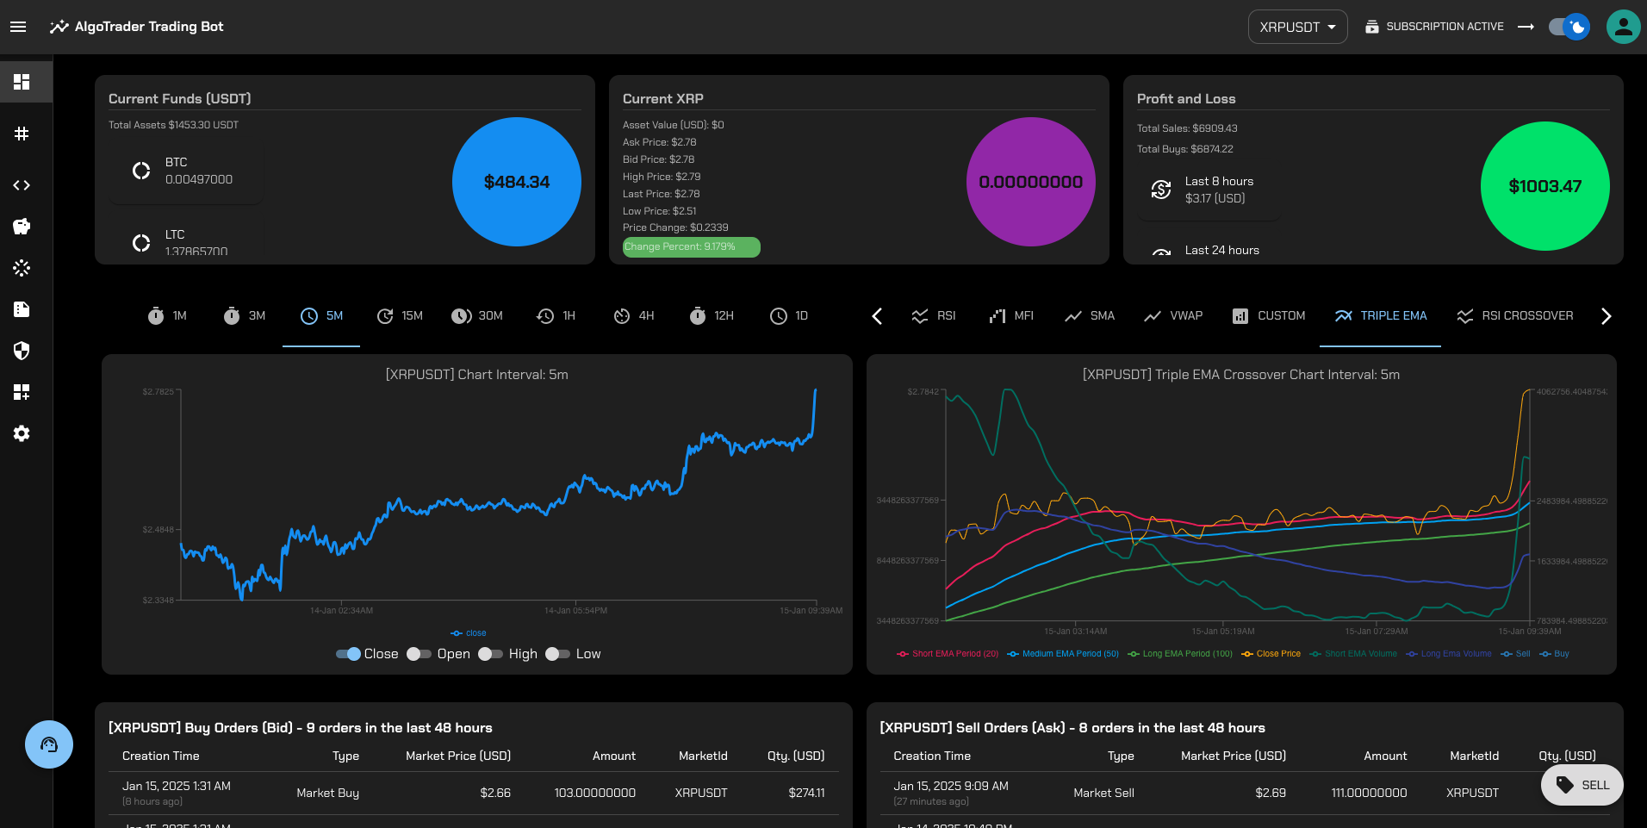This screenshot has width=1647, height=828.
Task: Open the settings gear in the sidebar
Action: (x=22, y=433)
